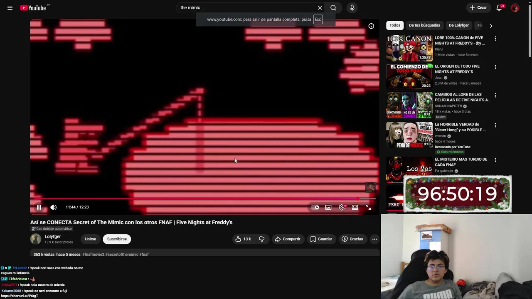Open menu for 'La HORRIBLE VERDAD' video
This screenshot has width=532, height=299.
pos(495,125)
